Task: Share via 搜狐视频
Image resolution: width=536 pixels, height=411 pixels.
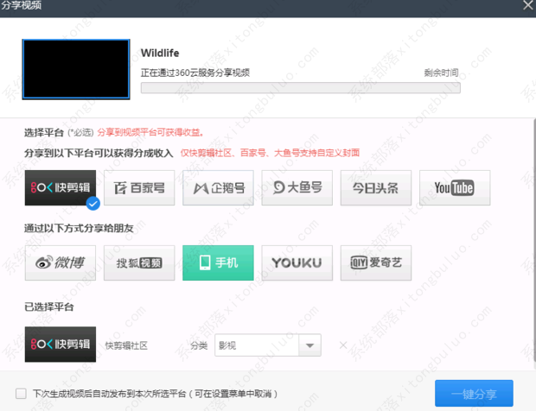Action: tap(139, 262)
